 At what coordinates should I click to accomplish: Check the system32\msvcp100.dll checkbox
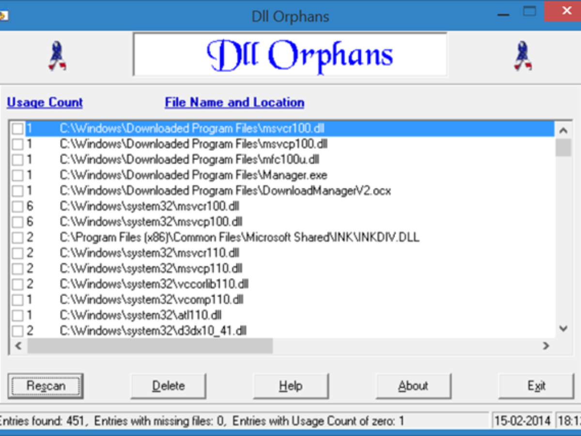click(17, 222)
